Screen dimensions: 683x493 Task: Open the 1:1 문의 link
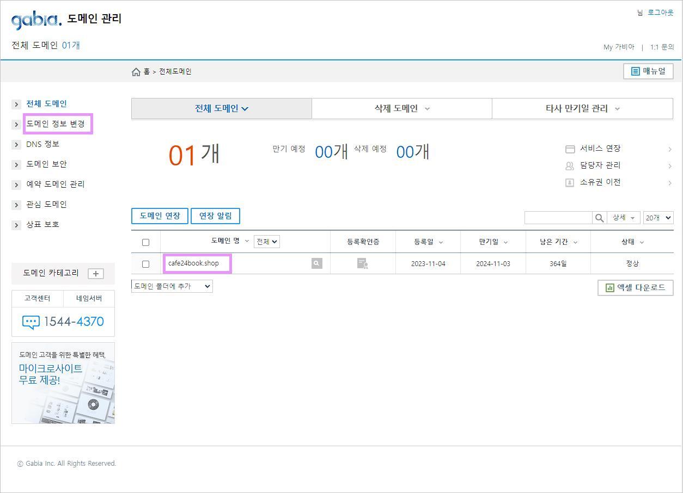point(662,47)
